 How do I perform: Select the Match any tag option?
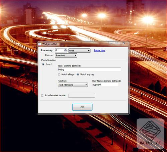(x=78, y=74)
